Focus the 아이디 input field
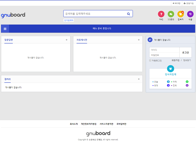 click(x=164, y=50)
